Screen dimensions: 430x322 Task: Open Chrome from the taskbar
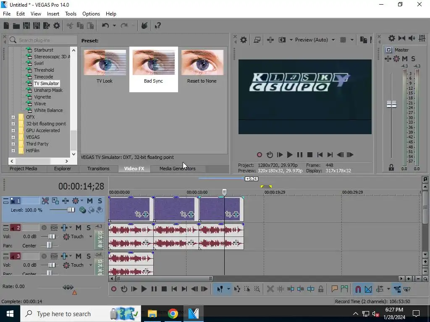(x=173, y=314)
